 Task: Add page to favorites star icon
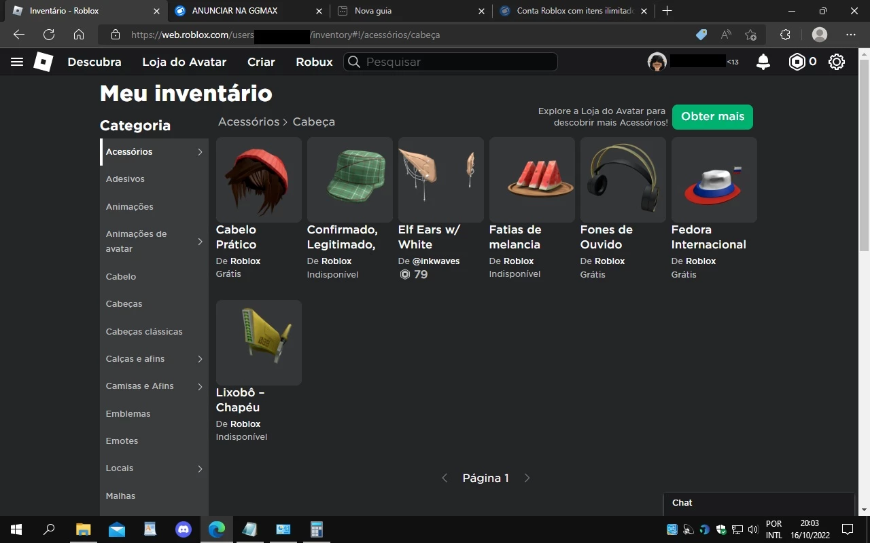tap(750, 35)
